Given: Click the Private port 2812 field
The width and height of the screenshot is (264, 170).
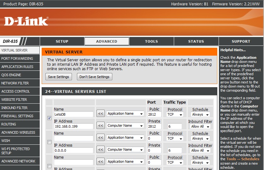Looking at the screenshot, I should point(154,126).
